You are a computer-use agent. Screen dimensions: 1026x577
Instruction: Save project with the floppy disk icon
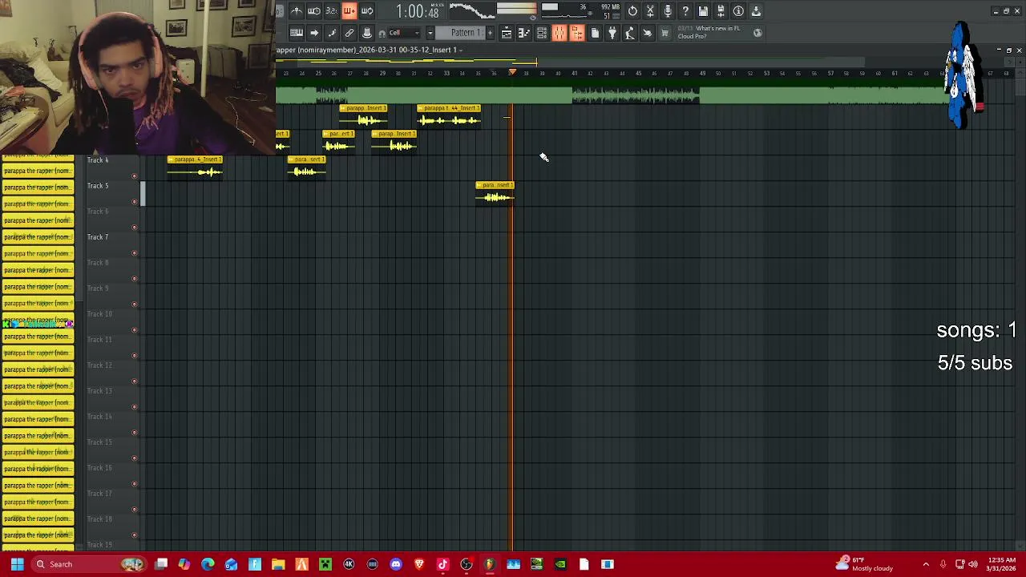pos(703,11)
